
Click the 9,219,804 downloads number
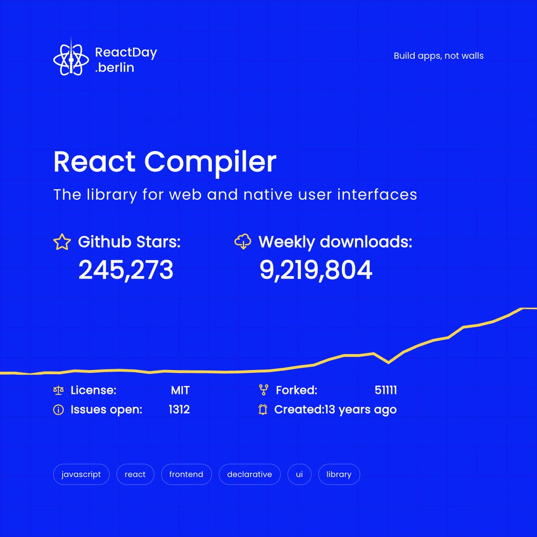click(316, 270)
